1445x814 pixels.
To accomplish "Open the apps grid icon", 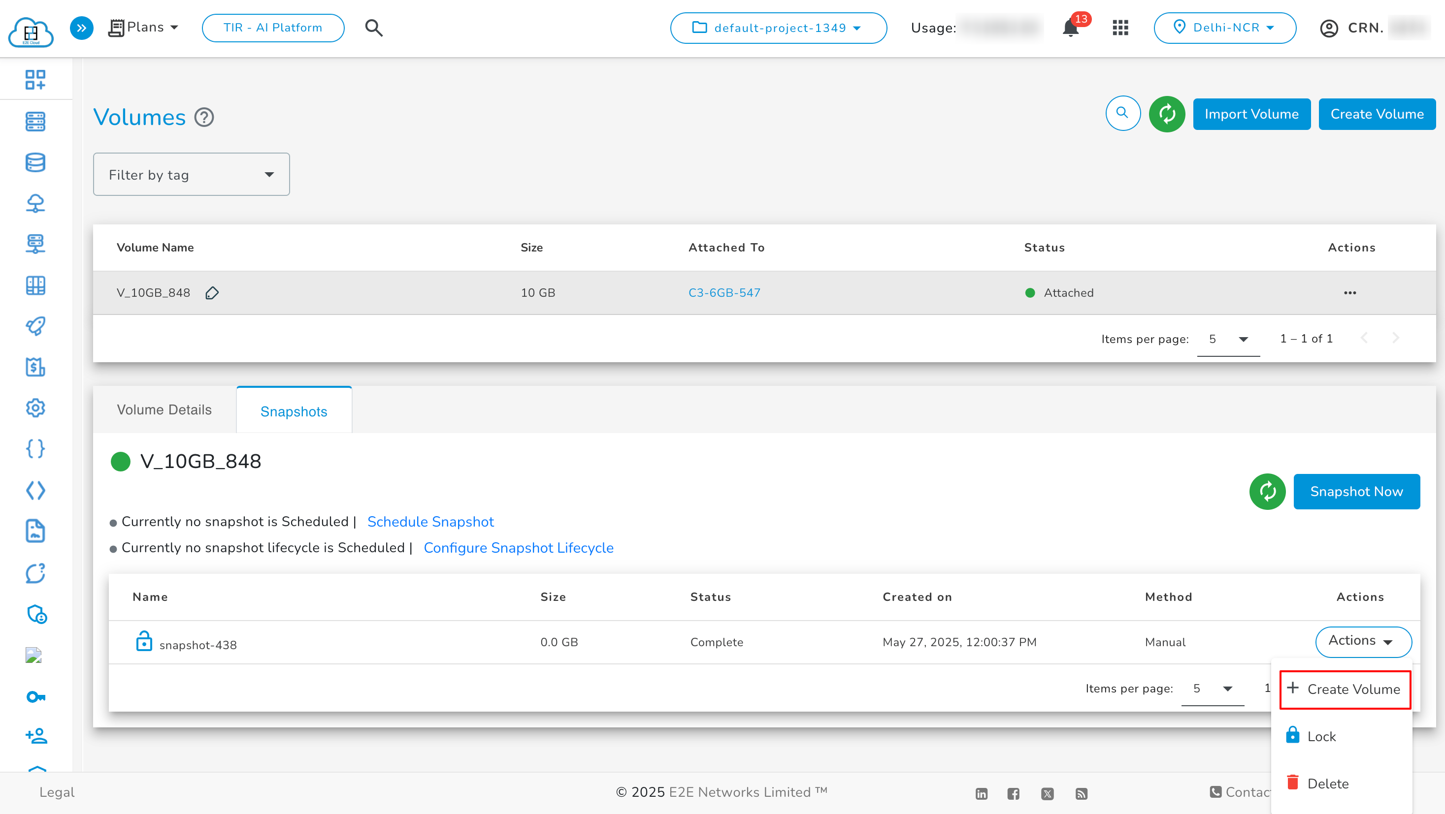I will (1120, 28).
